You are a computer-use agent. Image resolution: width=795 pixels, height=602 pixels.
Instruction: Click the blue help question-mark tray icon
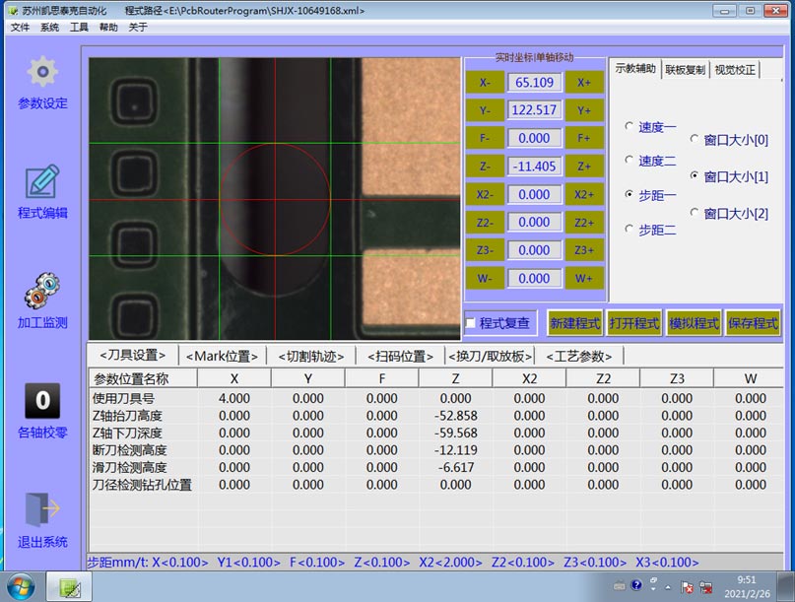(x=636, y=586)
